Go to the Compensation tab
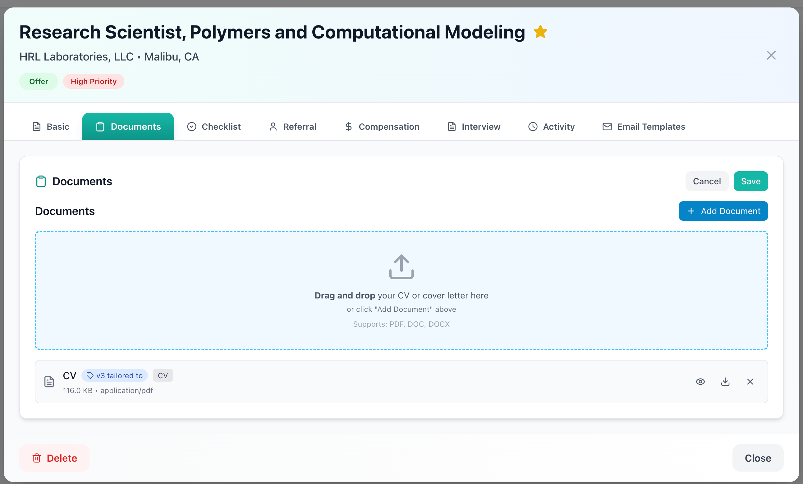 tap(382, 127)
